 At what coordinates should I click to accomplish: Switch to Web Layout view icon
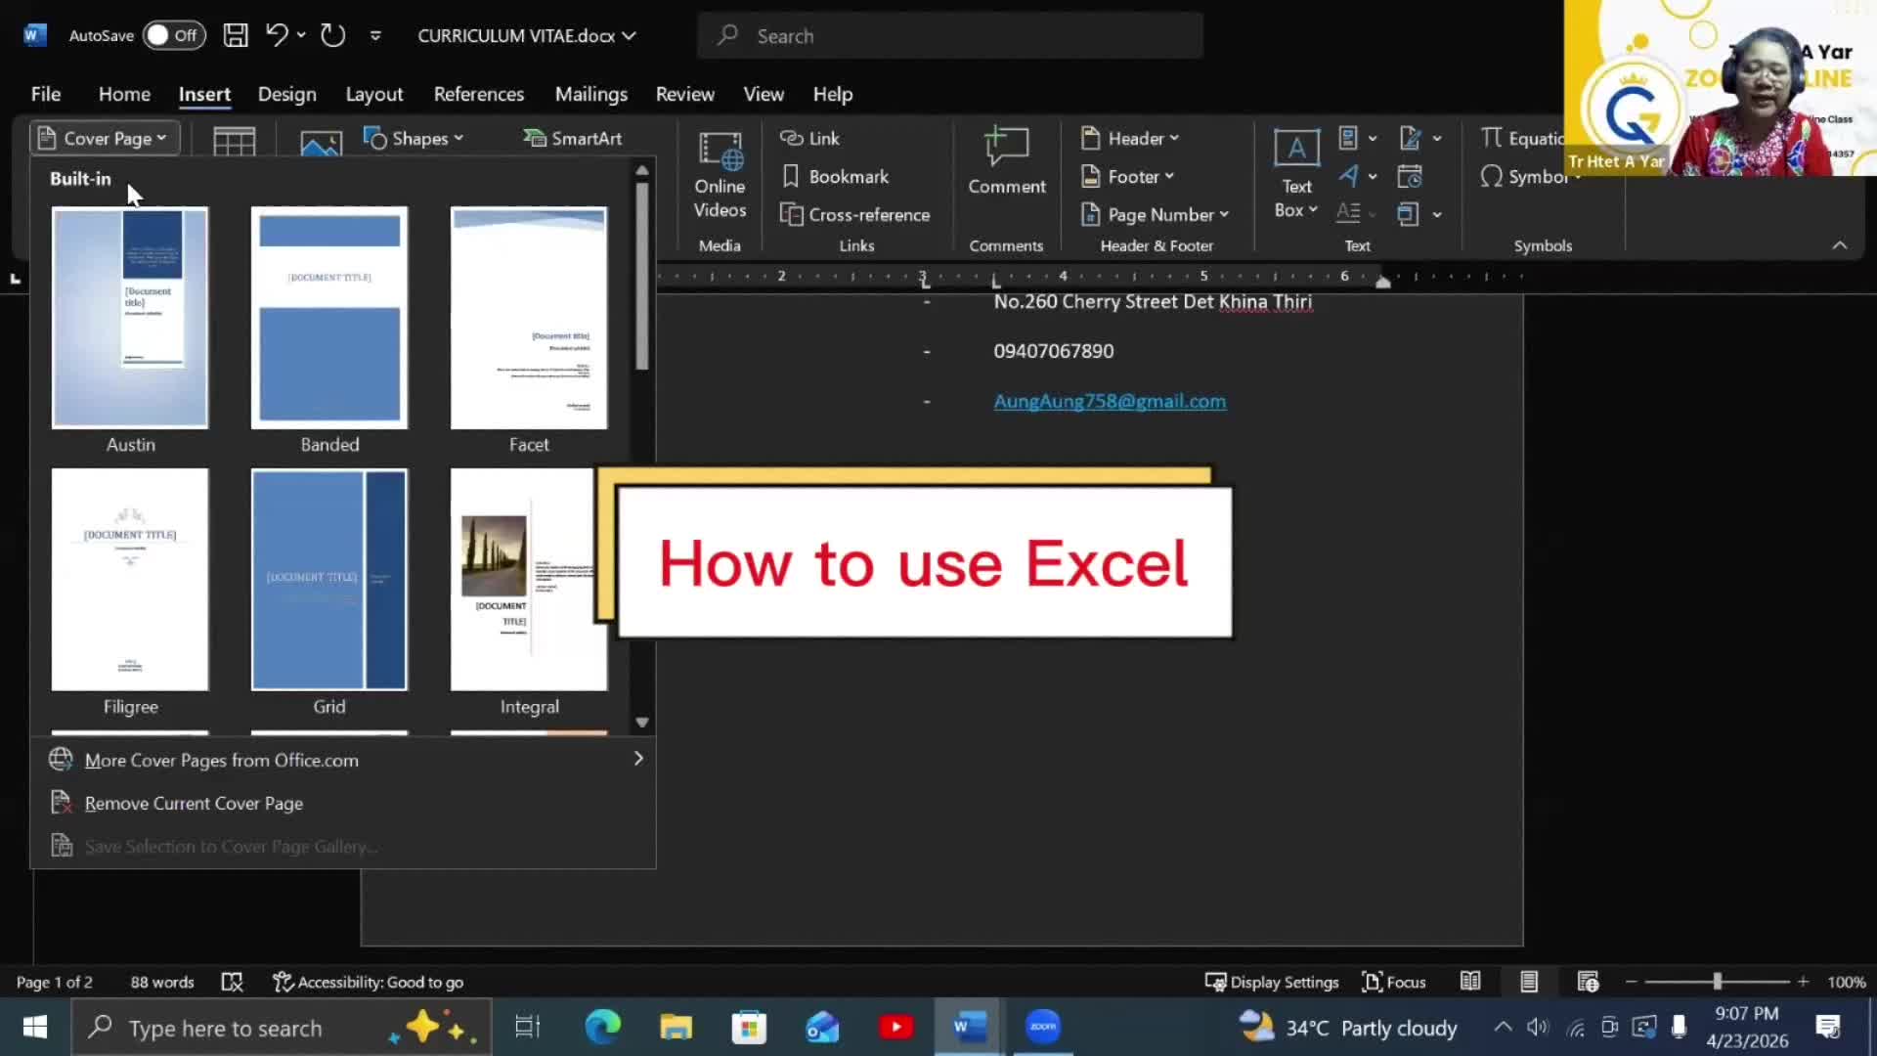(x=1589, y=982)
